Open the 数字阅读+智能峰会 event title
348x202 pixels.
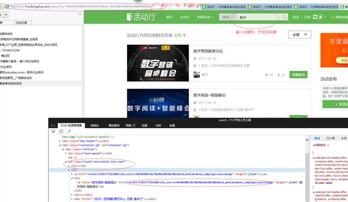pyautogui.click(x=209, y=95)
